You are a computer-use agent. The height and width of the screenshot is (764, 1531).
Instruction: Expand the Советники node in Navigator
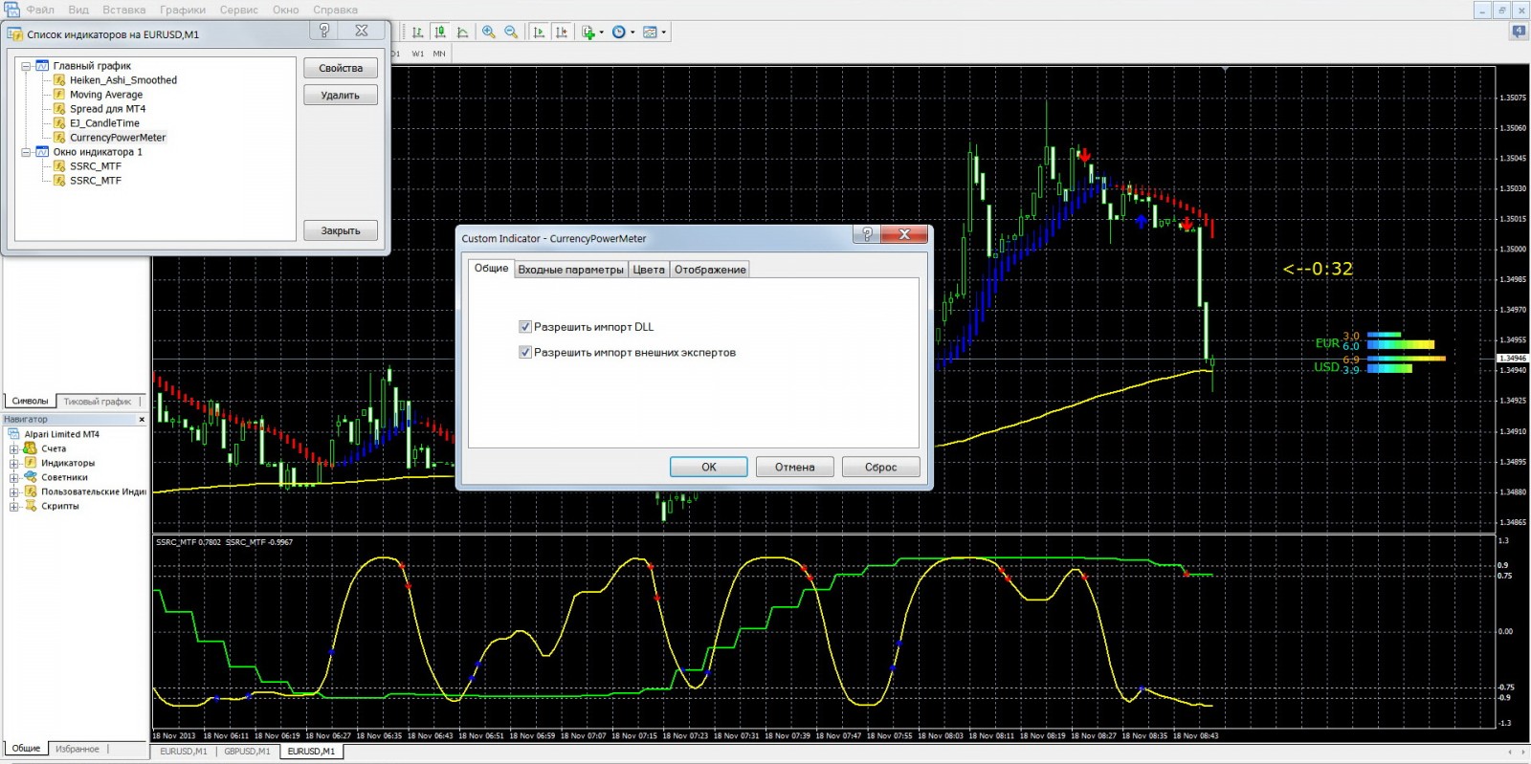click(14, 478)
